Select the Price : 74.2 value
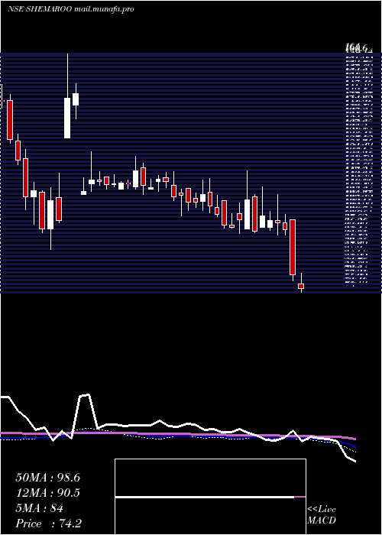Image resolution: width=382 pixels, height=535 pixels. pyautogui.click(x=48, y=524)
